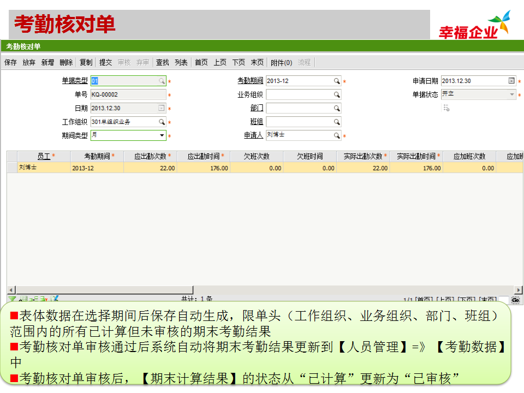Go to 下页 in the toolbar

tap(239, 63)
